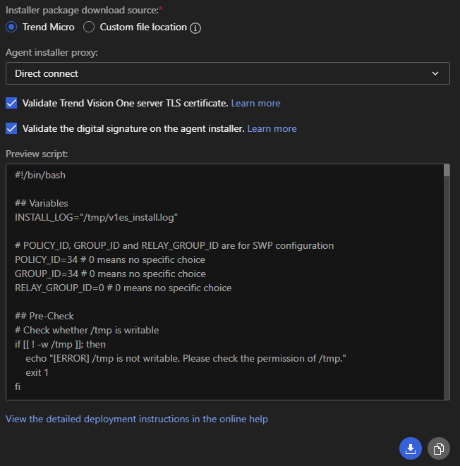Image resolution: width=460 pixels, height=466 pixels.
Task: Open Learn more link for digital signature
Action: [x=272, y=128]
